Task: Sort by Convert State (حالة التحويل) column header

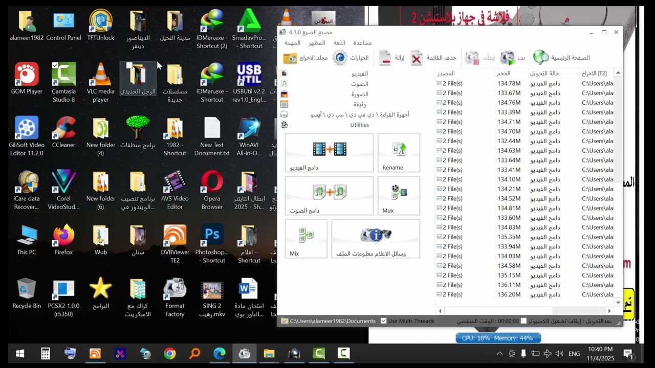Action: click(x=554, y=74)
